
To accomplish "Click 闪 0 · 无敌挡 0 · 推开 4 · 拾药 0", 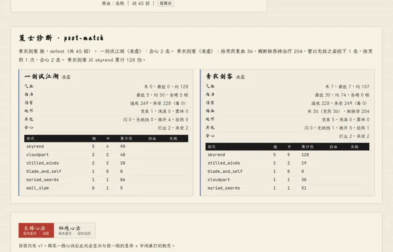I will coord(156,120).
